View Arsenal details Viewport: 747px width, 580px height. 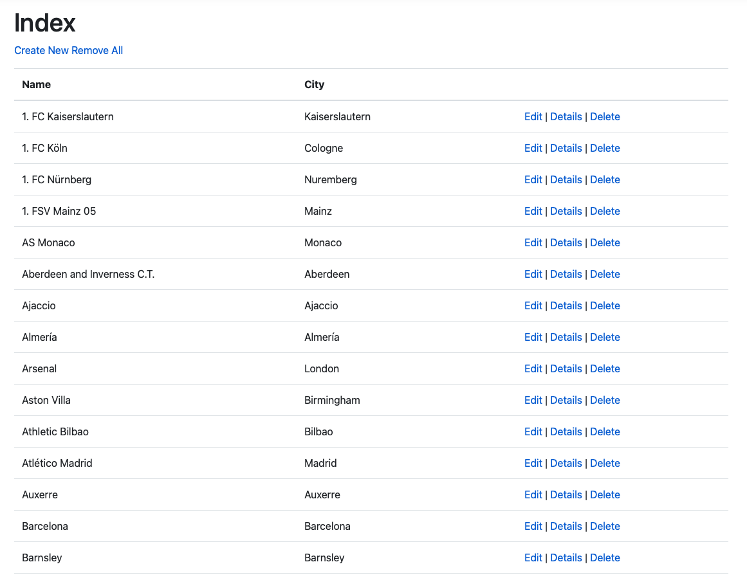point(566,368)
